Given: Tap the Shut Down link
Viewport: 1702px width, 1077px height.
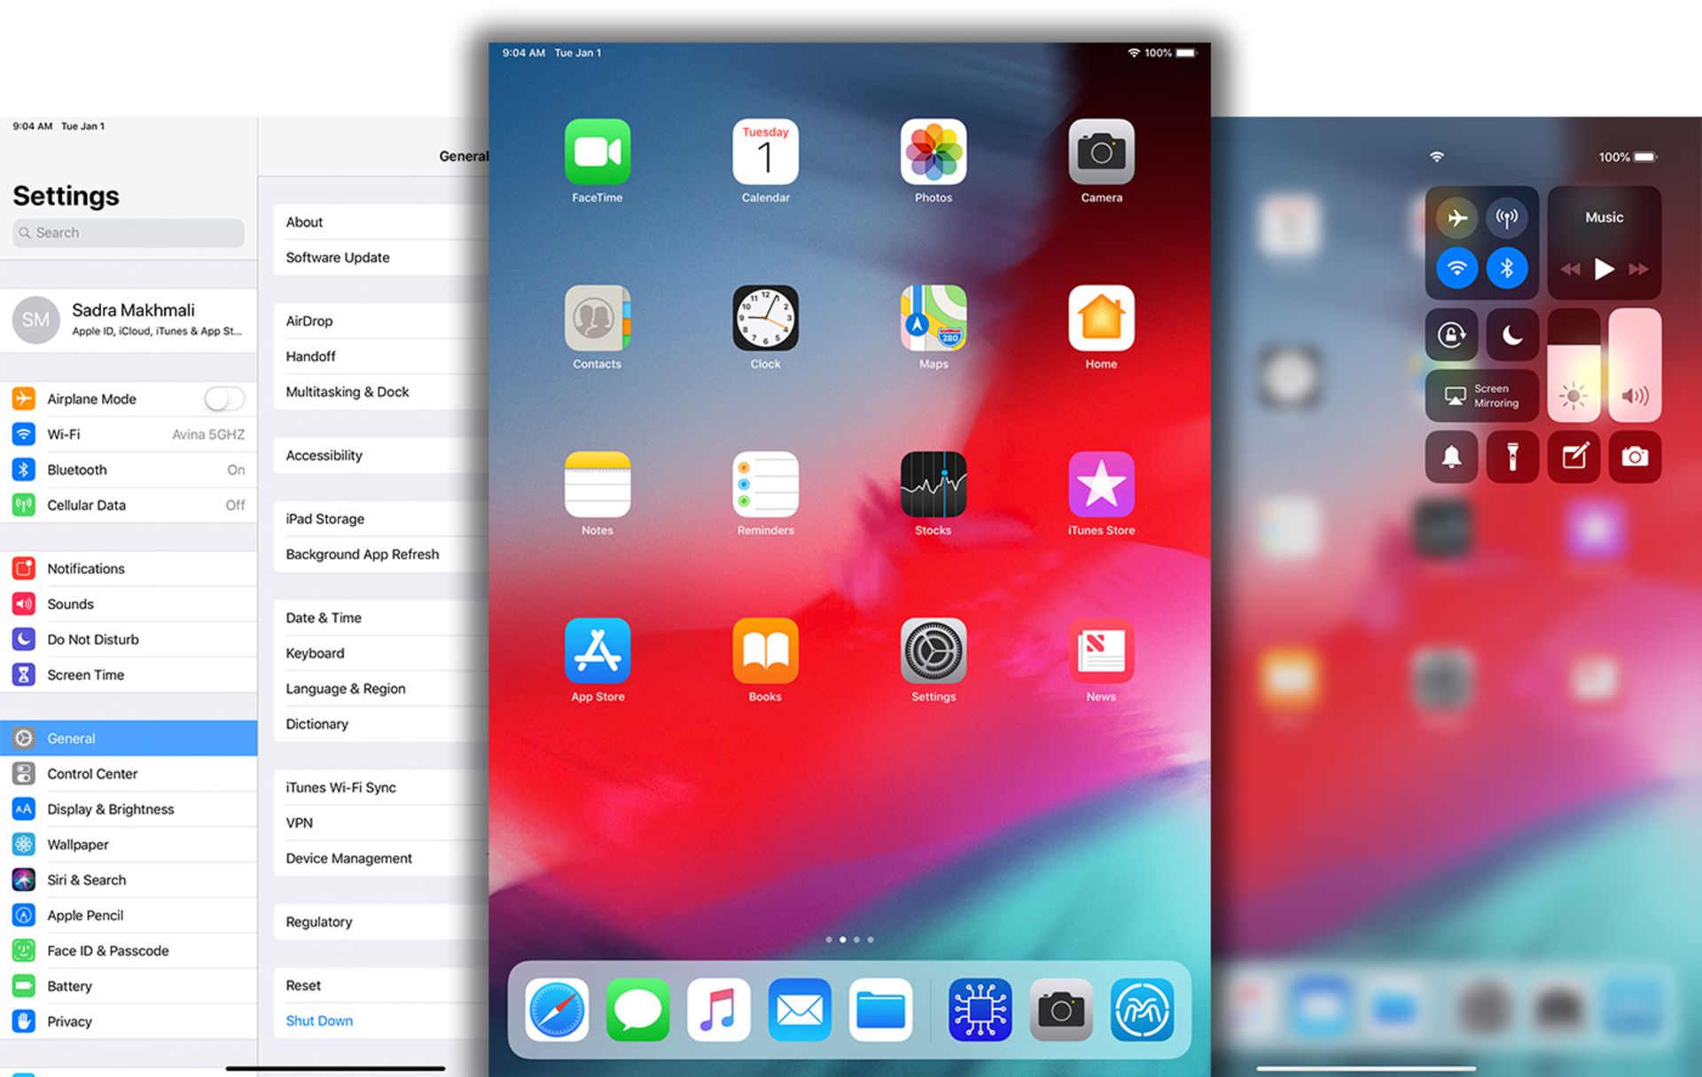Looking at the screenshot, I should click(319, 1021).
